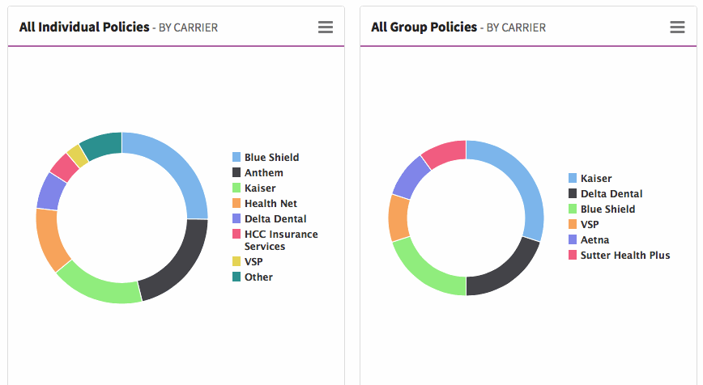
Task: Click the yellow VSP legend swatch
Action: click(x=236, y=262)
